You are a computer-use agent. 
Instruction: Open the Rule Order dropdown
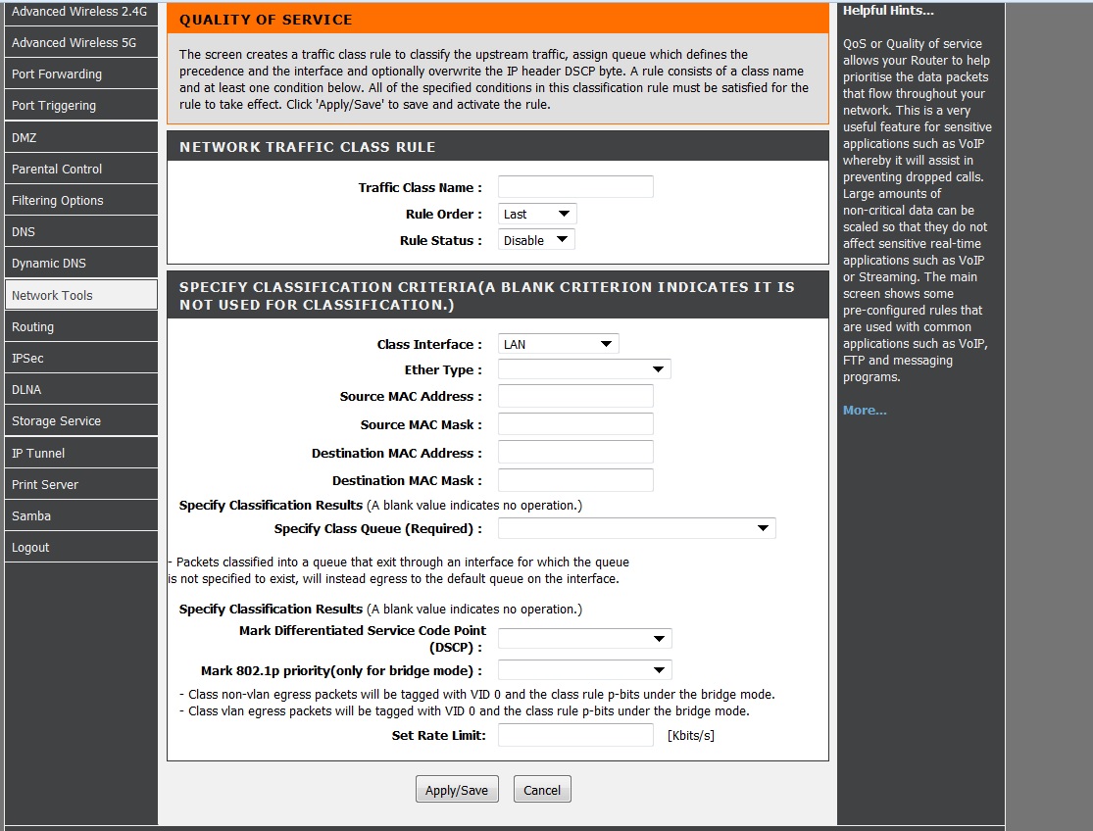[x=537, y=214]
